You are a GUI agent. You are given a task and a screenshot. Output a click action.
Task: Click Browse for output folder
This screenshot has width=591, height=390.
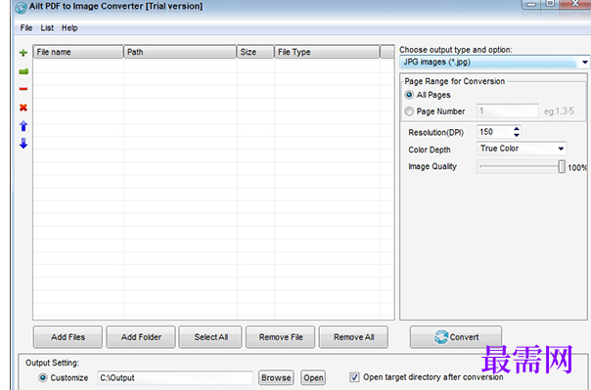(276, 377)
